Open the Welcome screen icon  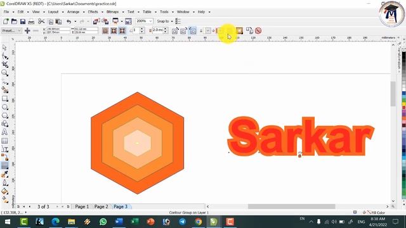[x=128, y=21]
